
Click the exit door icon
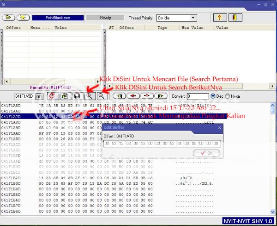pos(235,18)
